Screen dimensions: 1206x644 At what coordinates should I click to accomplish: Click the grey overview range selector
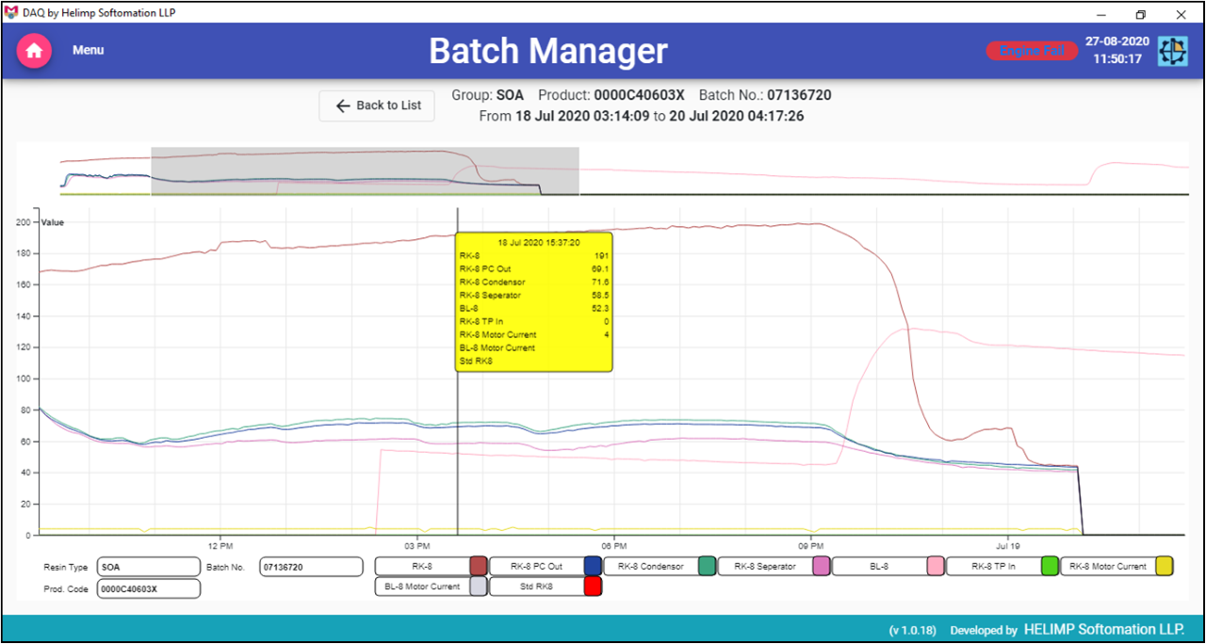pos(365,170)
